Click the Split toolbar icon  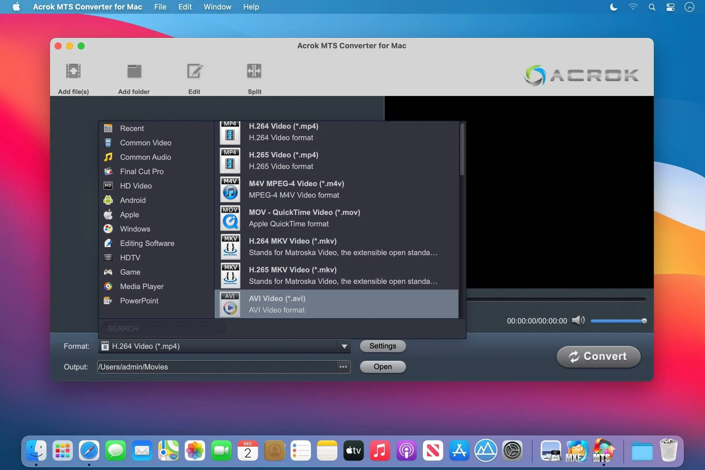254,71
